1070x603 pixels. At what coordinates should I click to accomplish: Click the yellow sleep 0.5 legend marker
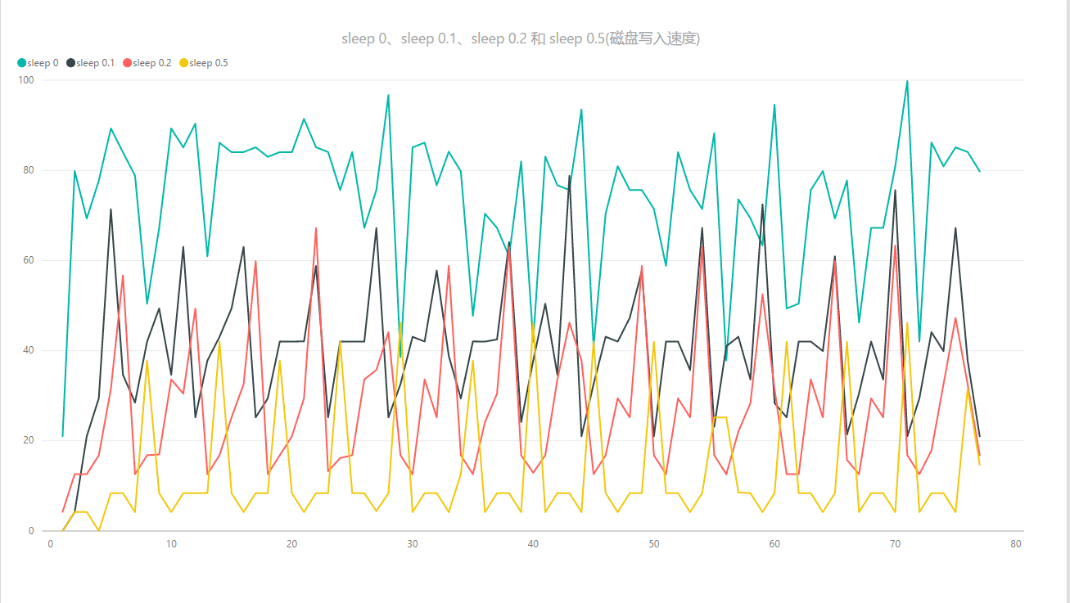coord(183,63)
